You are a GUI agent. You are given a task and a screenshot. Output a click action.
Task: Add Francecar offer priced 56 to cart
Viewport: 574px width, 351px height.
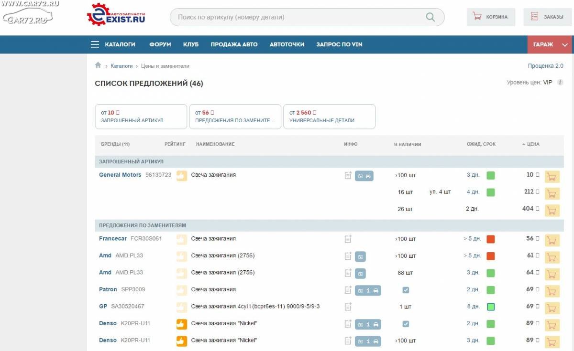tap(552, 240)
